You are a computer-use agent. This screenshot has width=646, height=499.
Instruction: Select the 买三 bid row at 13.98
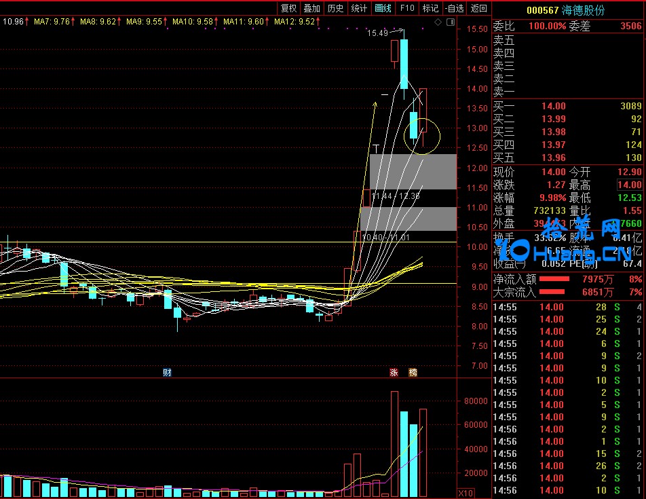567,132
